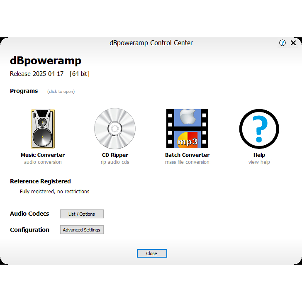The image size is (302, 302).
Task: Click the large "dBpoweramp" heading
Action: [x=46, y=61]
